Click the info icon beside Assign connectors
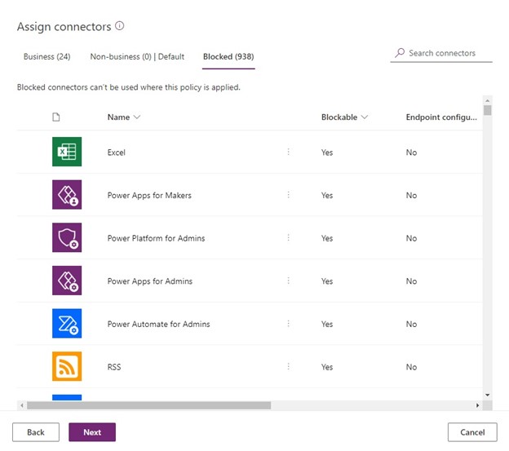 [x=120, y=26]
